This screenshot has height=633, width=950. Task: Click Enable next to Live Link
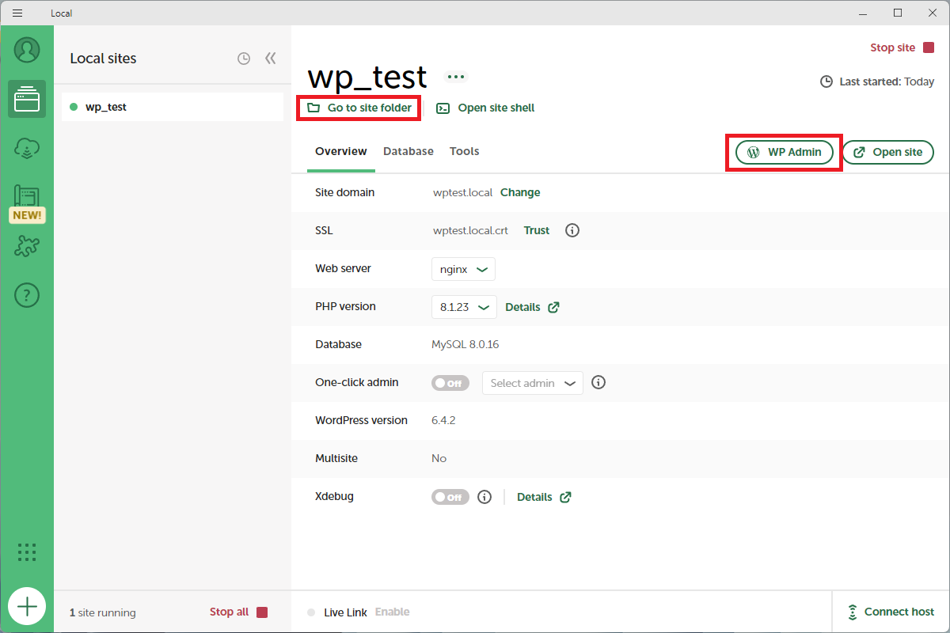(x=393, y=612)
